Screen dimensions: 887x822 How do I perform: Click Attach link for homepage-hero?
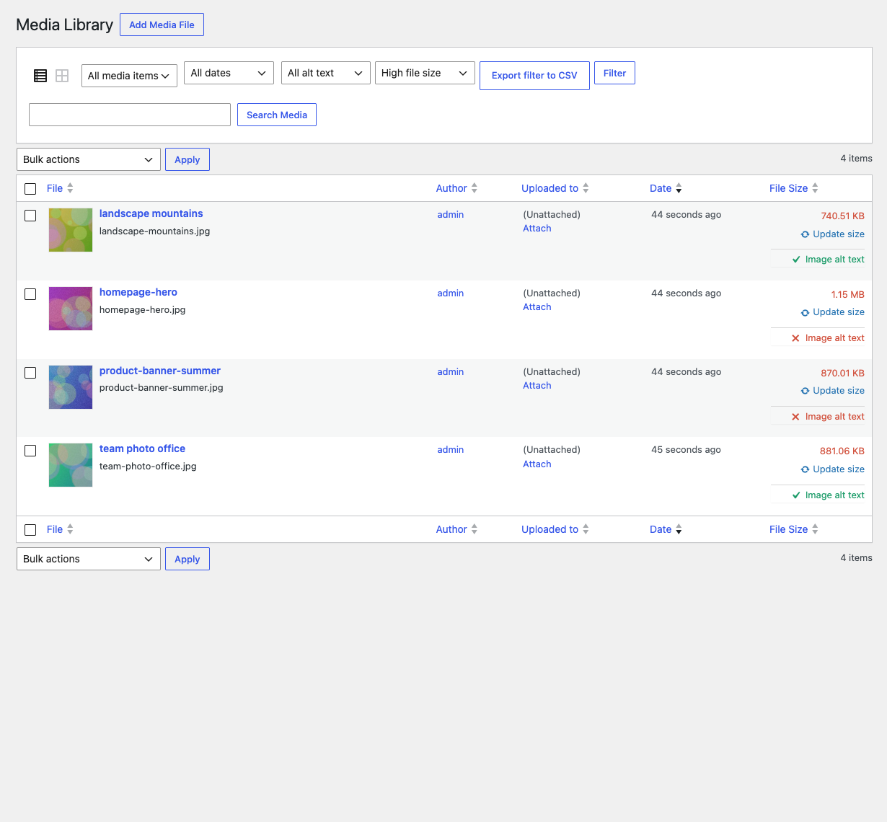click(x=537, y=307)
